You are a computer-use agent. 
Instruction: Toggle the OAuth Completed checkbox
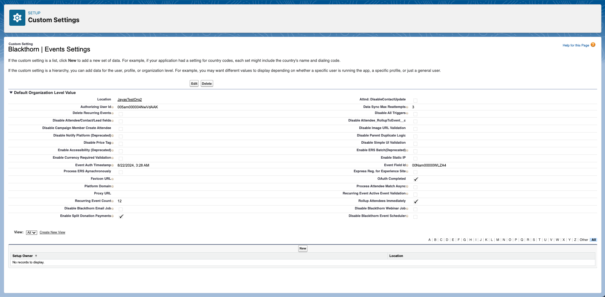[415, 179]
